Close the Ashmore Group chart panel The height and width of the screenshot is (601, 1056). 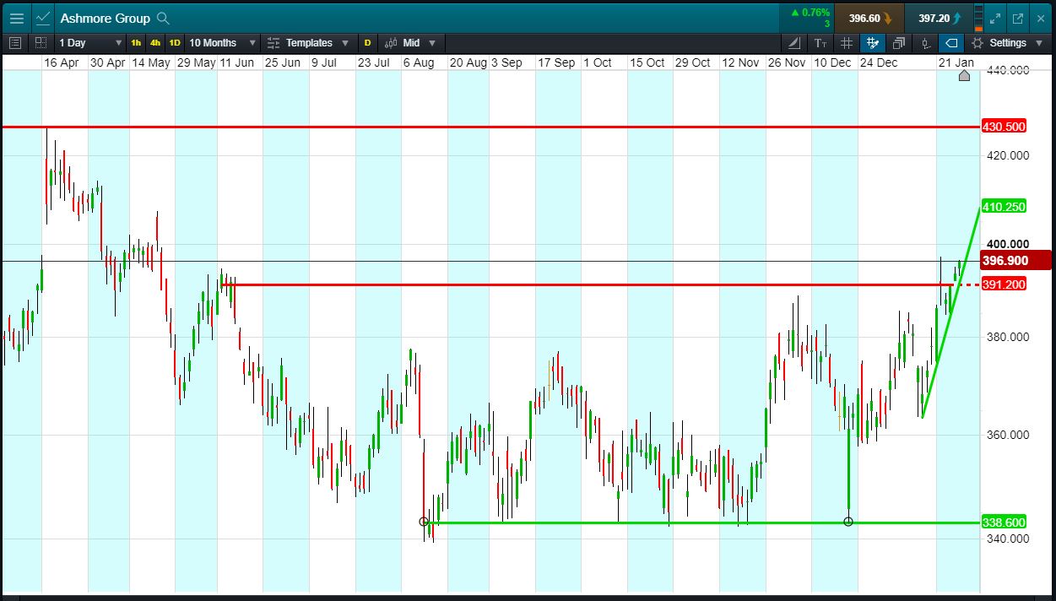tap(1041, 18)
